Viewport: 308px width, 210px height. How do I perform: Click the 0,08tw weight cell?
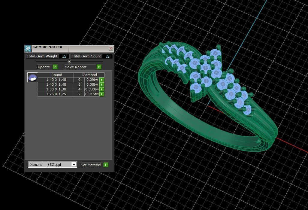pos(92,84)
